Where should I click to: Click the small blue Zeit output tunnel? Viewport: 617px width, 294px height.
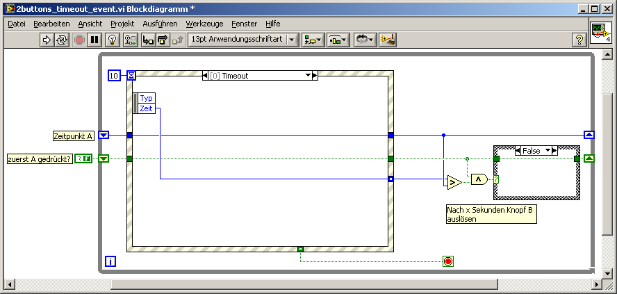(390, 179)
